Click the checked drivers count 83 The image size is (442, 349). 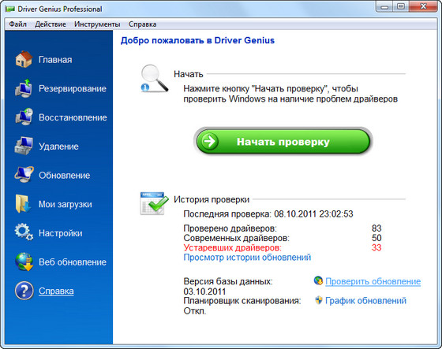(x=376, y=228)
